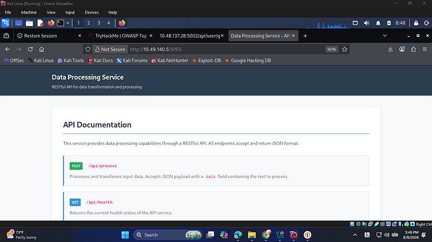The image size is (432, 242).
Task: Open Firefox recent browsing view icon
Action: point(6,36)
